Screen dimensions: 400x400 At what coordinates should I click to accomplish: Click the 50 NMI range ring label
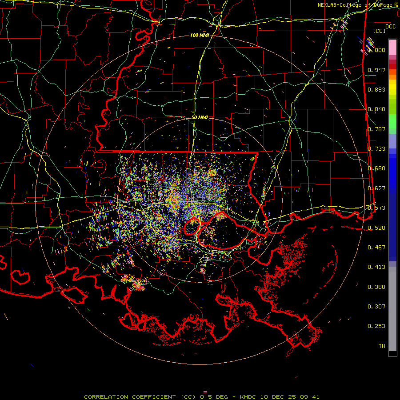[x=200, y=117]
